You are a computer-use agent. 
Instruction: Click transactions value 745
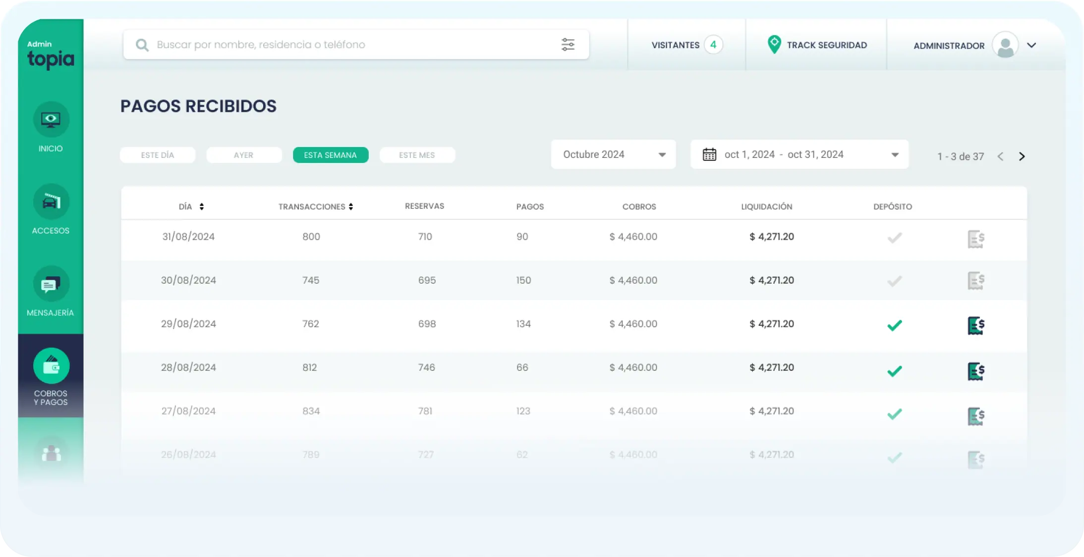(x=311, y=280)
